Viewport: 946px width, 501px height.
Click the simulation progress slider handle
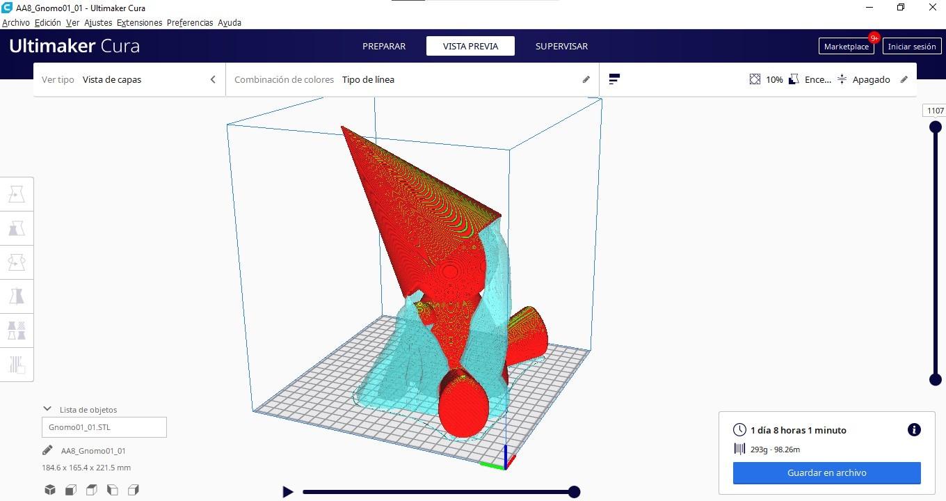(574, 492)
